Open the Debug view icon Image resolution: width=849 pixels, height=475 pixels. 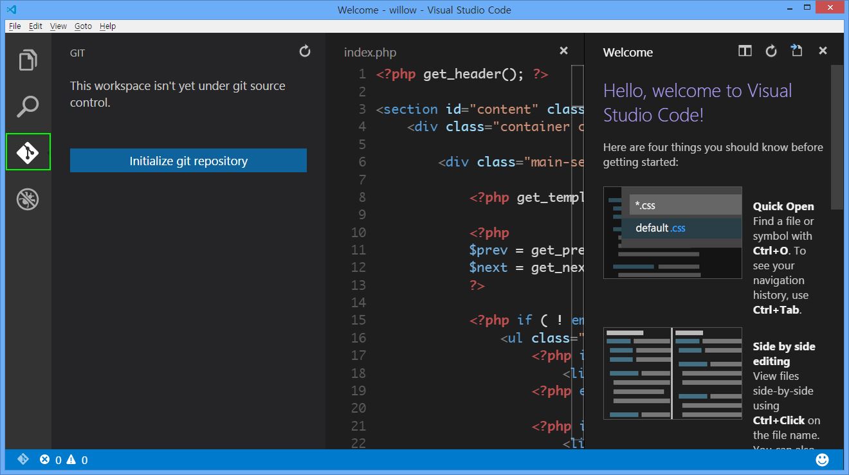pos(28,199)
